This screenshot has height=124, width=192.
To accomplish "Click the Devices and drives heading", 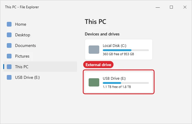I will pos(102,34).
